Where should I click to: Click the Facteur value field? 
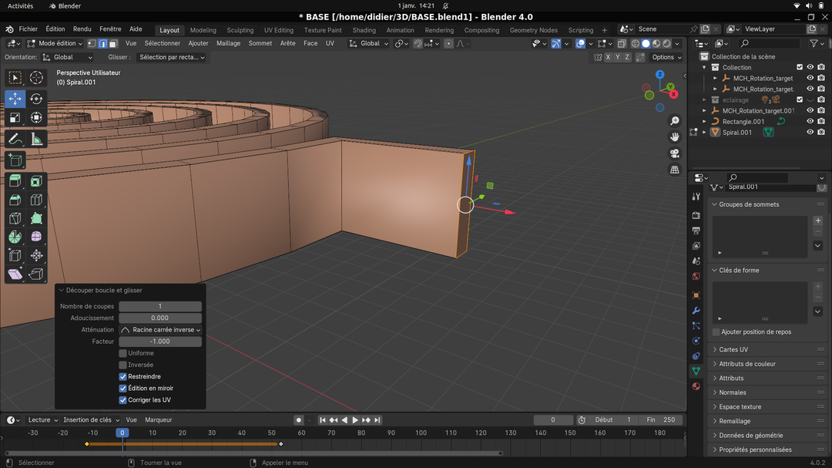point(160,342)
